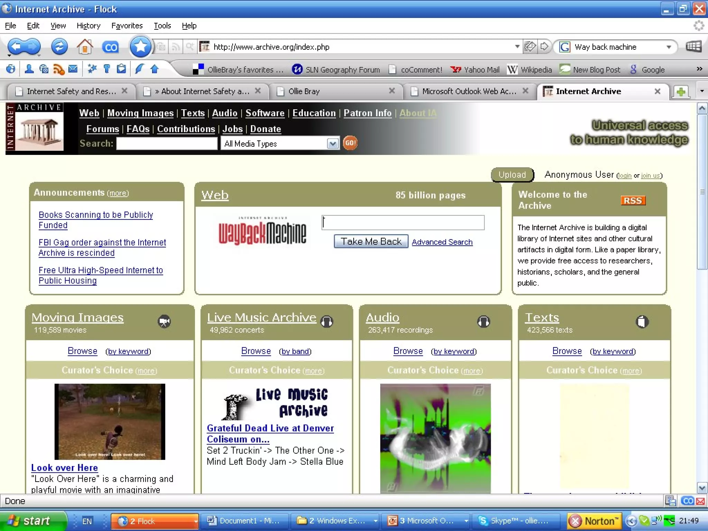Click the blog editor quill icon
708x531 pixels.
139,69
